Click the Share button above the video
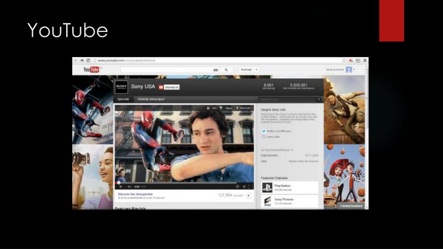The height and width of the screenshot is (249, 443). point(228,108)
